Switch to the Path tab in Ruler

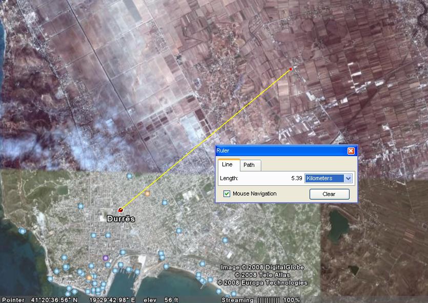click(x=249, y=165)
